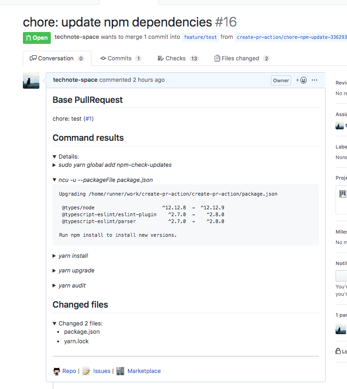Click the commenter avatar beside the comment
347x389 pixels.
[x=31, y=80]
